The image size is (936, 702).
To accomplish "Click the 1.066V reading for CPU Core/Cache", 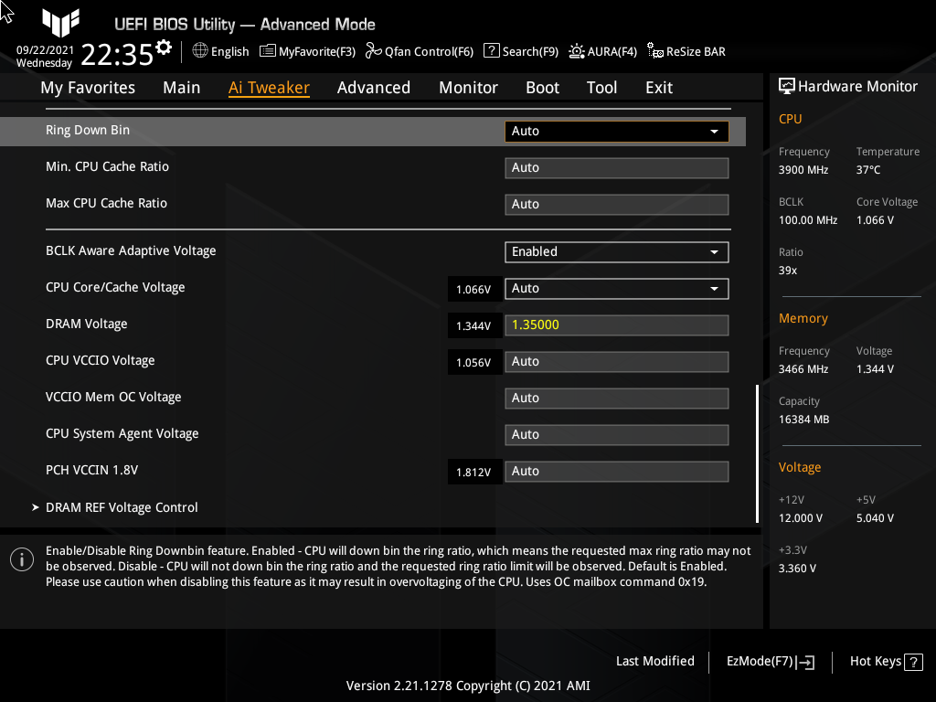I will pos(473,290).
